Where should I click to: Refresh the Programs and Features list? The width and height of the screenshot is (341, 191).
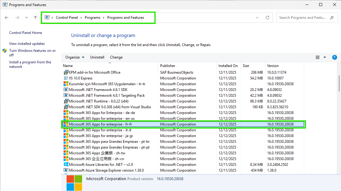267,18
